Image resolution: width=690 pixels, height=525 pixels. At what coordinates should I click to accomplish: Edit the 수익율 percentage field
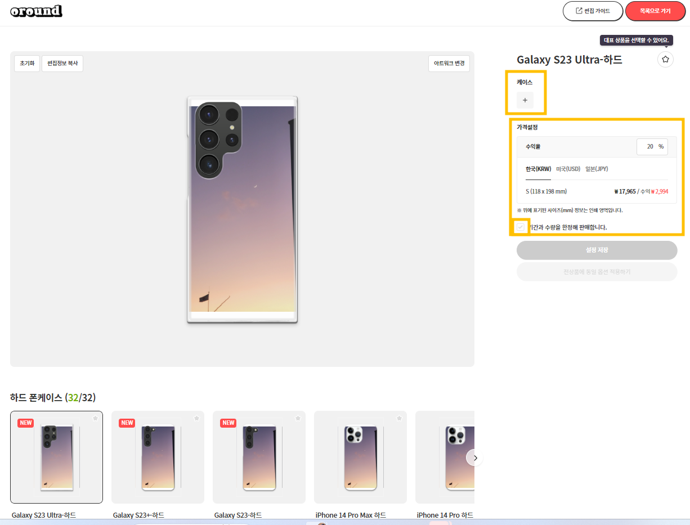[652, 146]
